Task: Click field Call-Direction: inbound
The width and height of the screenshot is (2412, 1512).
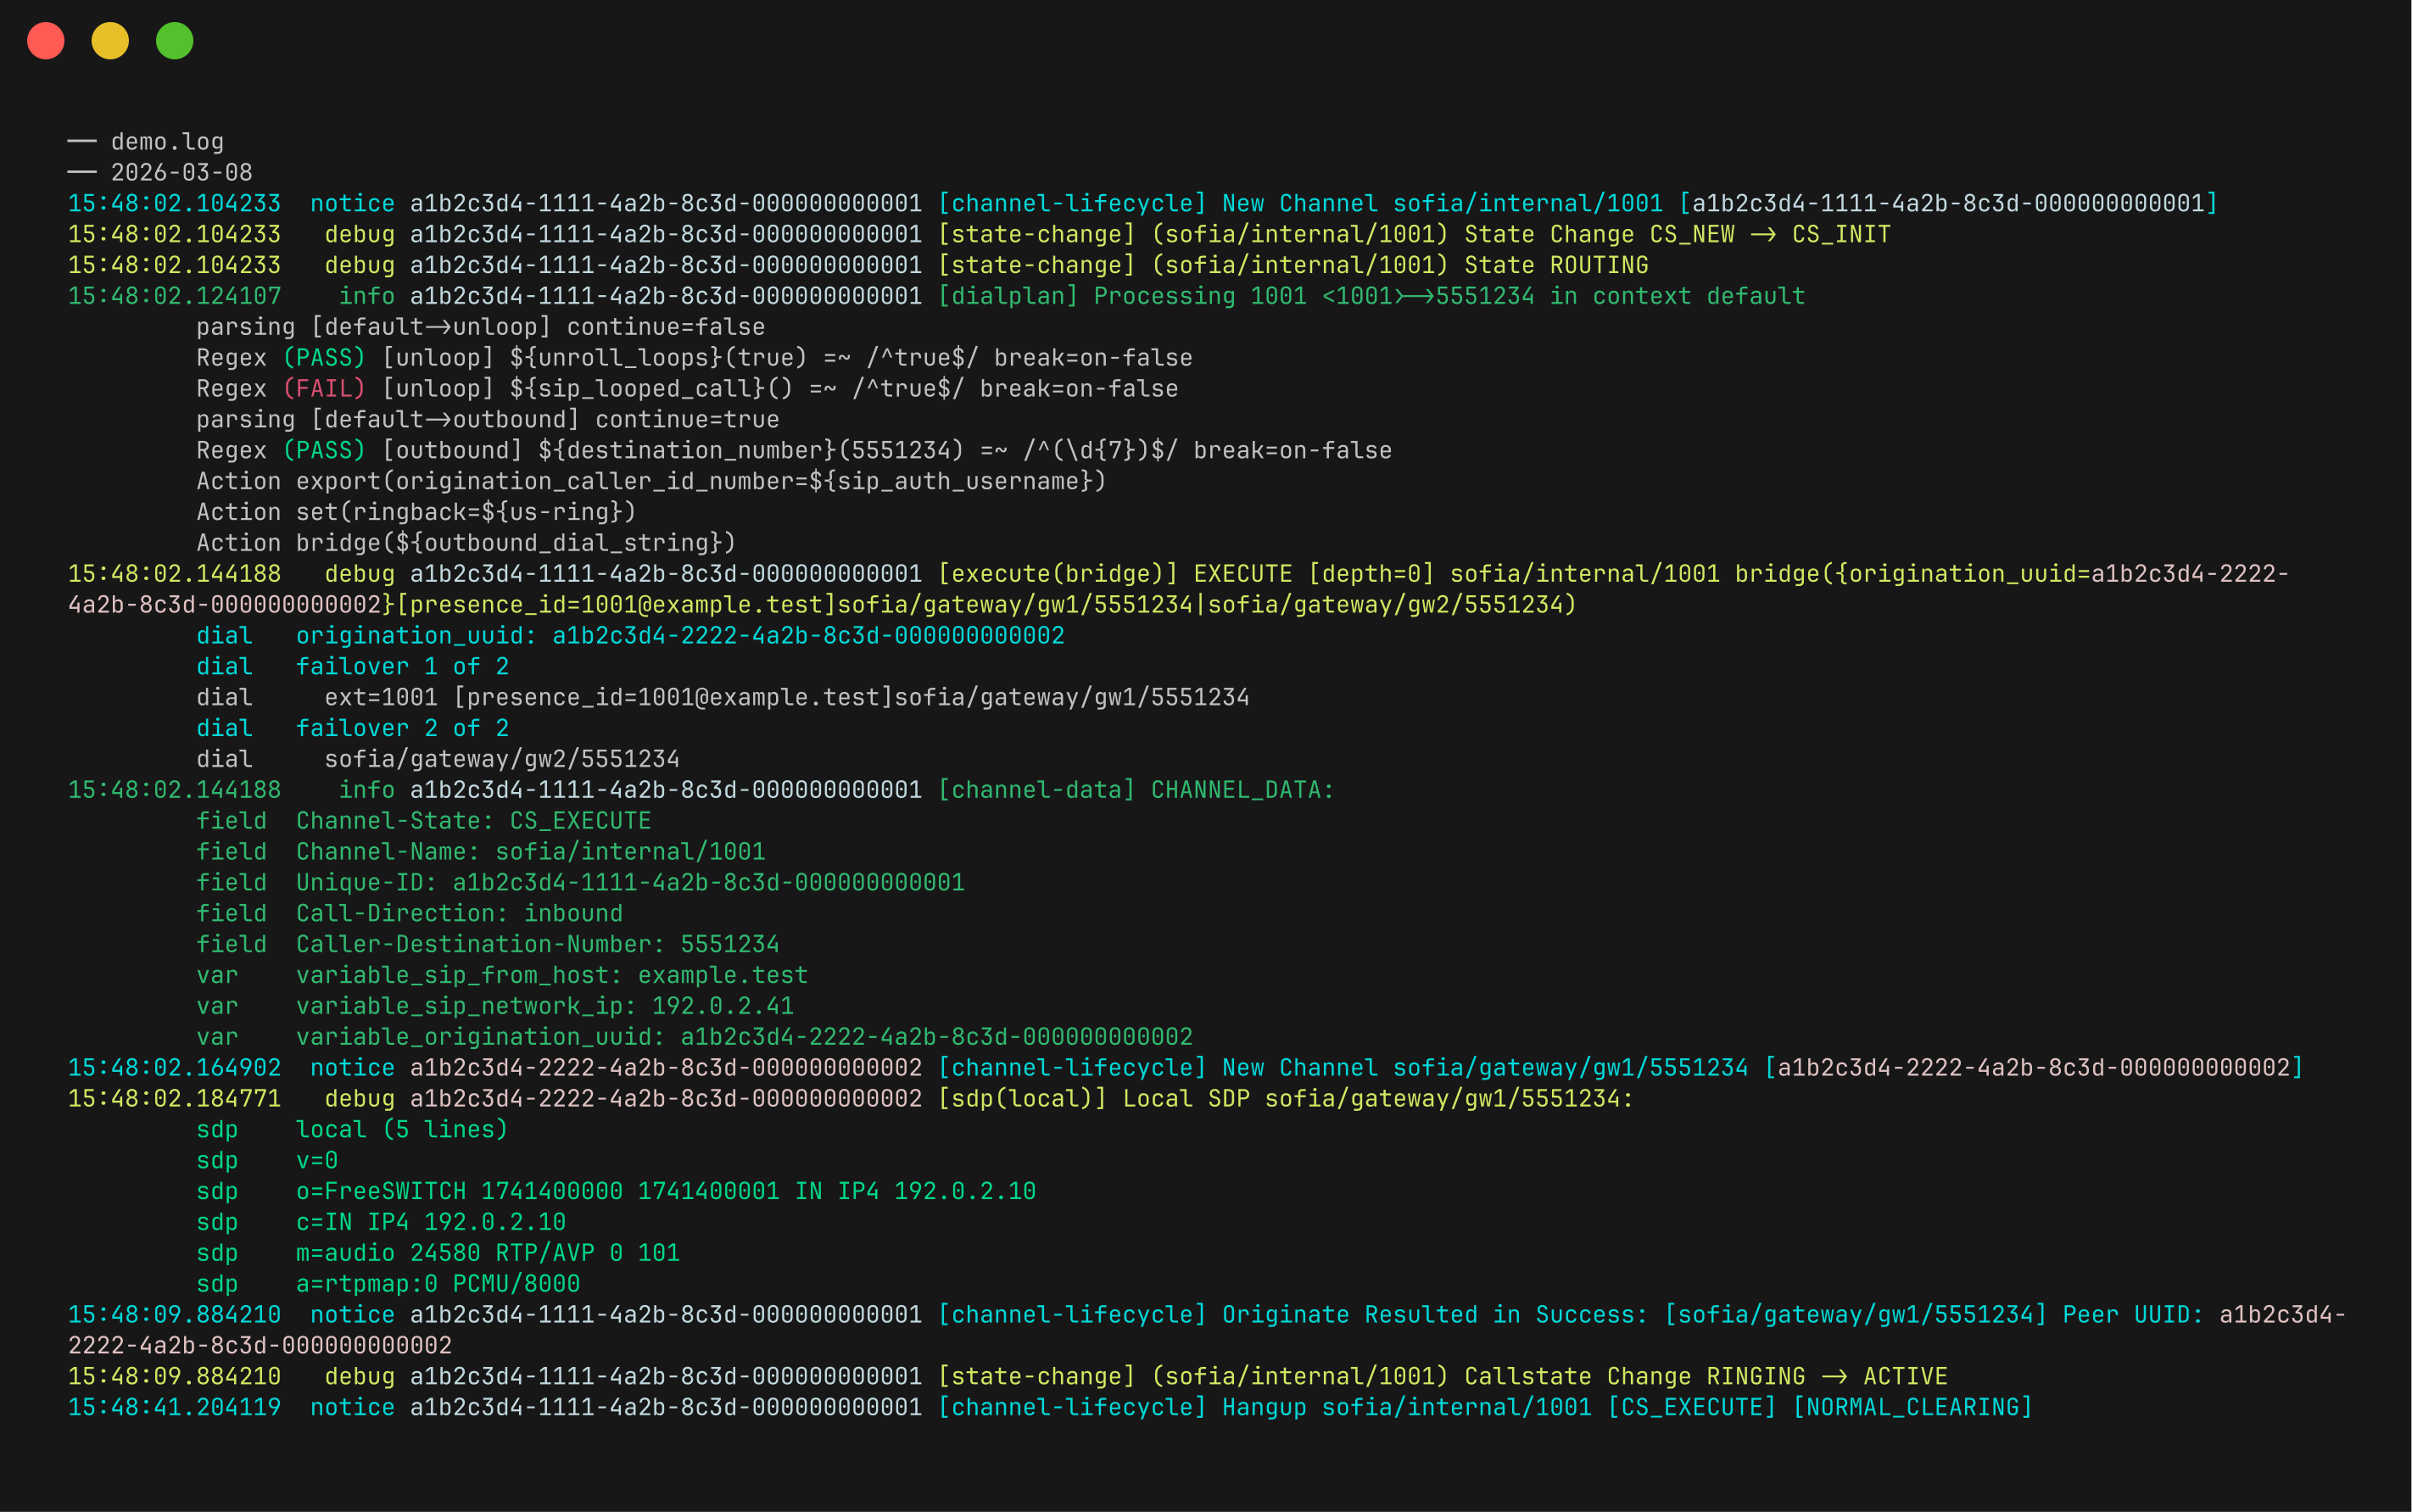Action: 409,914
